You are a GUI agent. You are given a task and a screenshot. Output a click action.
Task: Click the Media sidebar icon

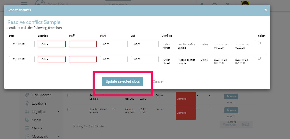click(27, 120)
